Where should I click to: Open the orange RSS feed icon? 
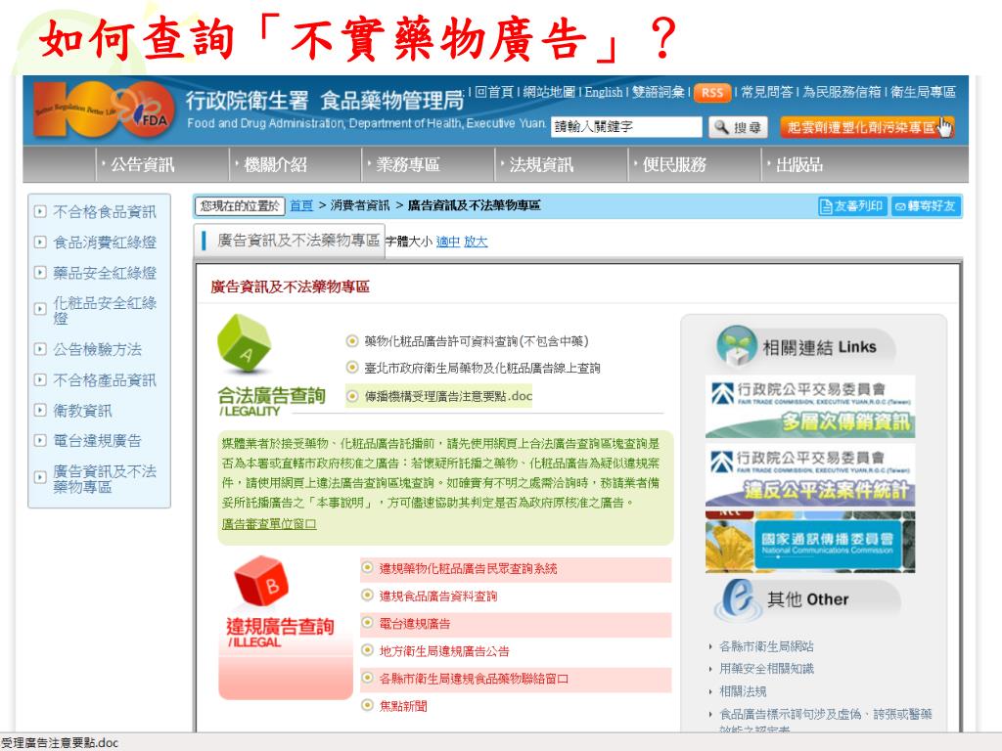point(712,93)
